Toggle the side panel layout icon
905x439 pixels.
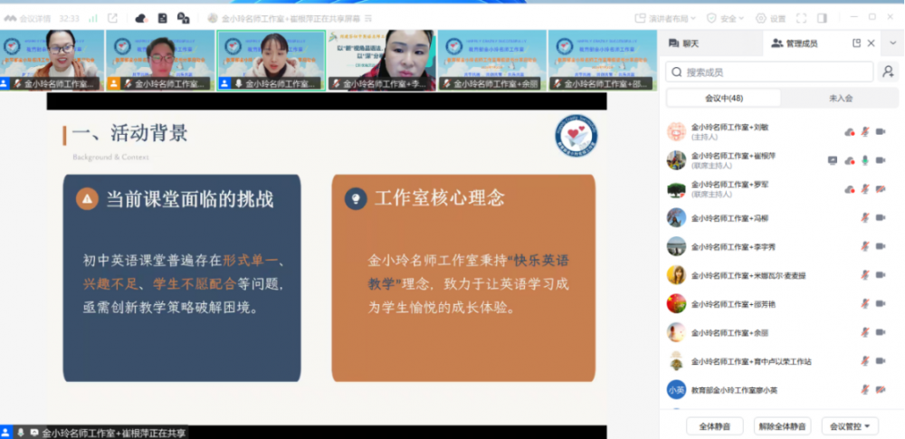(823, 18)
